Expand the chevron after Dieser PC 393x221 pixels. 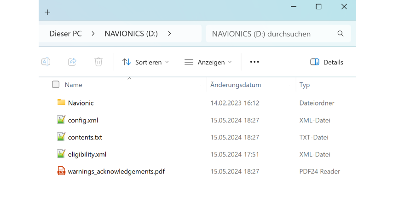click(x=93, y=34)
